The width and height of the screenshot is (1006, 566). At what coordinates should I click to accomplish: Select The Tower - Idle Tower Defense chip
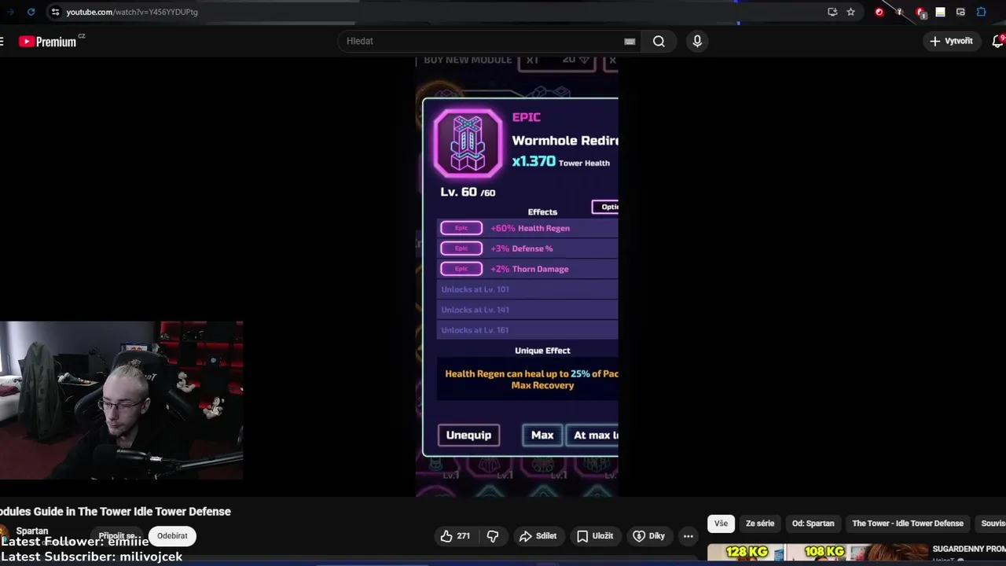pos(908,524)
